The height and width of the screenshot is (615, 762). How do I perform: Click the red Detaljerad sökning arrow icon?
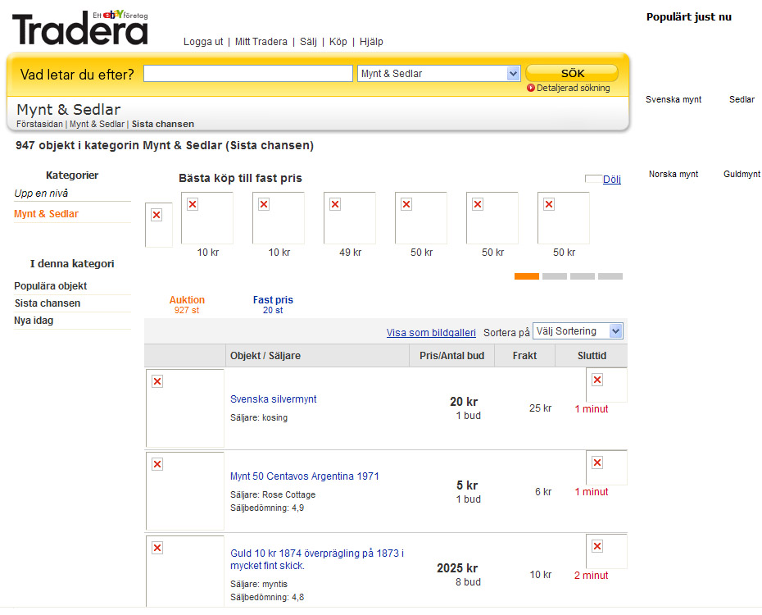click(x=531, y=88)
